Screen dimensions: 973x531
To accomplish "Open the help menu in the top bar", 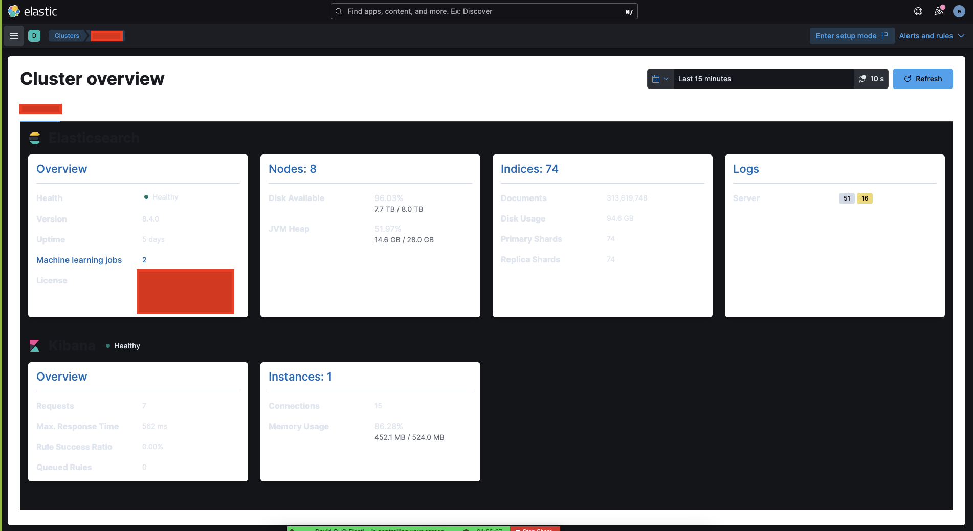I will click(x=918, y=11).
